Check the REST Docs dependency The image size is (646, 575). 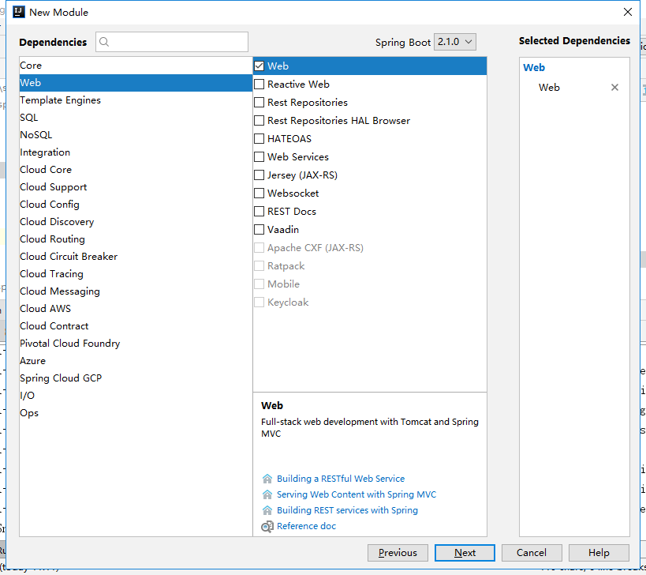pos(260,211)
